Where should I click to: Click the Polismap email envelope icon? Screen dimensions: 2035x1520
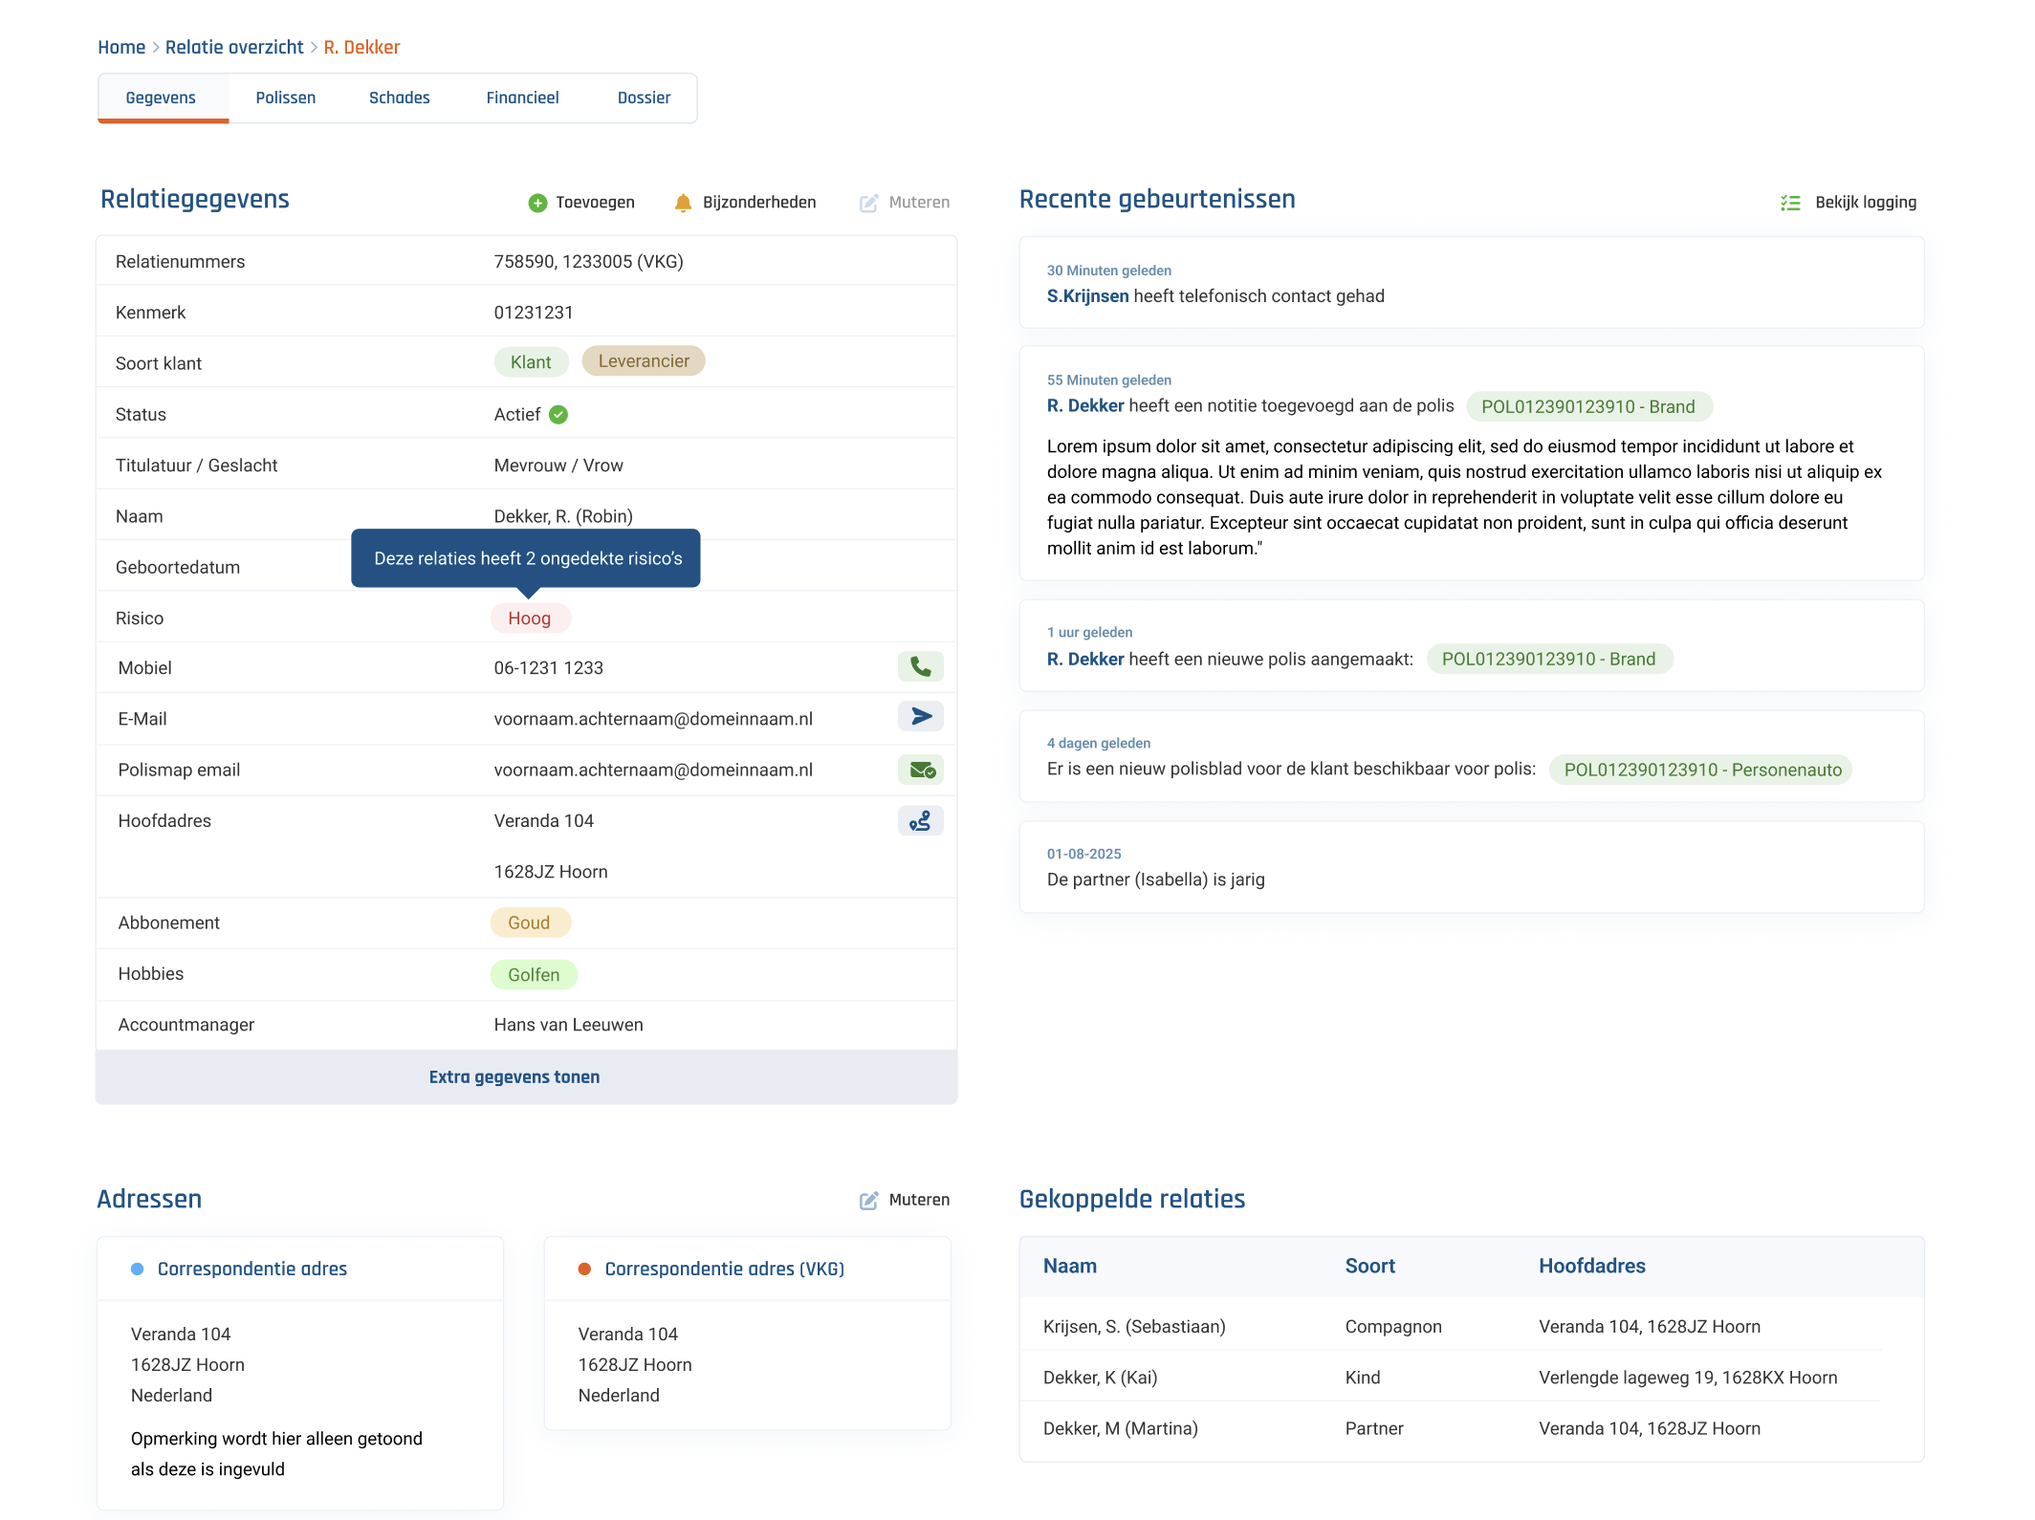[x=920, y=770]
